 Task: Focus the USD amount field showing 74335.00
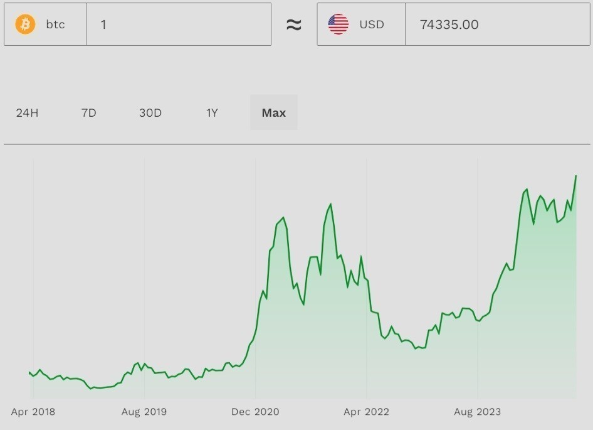pos(496,24)
